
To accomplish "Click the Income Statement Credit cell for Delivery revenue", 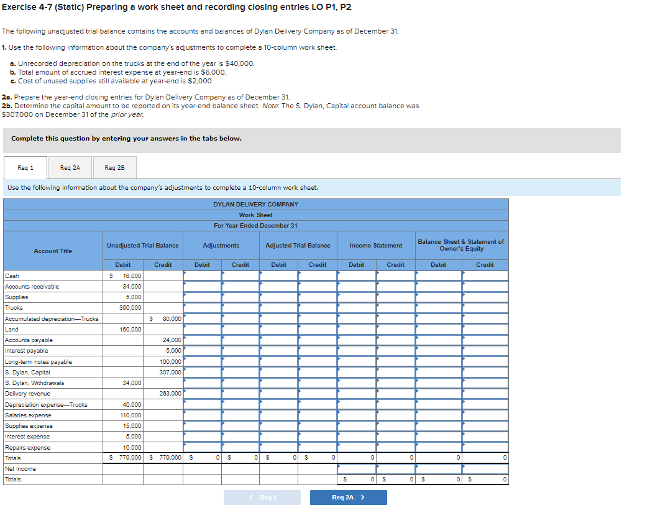I will coord(395,393).
